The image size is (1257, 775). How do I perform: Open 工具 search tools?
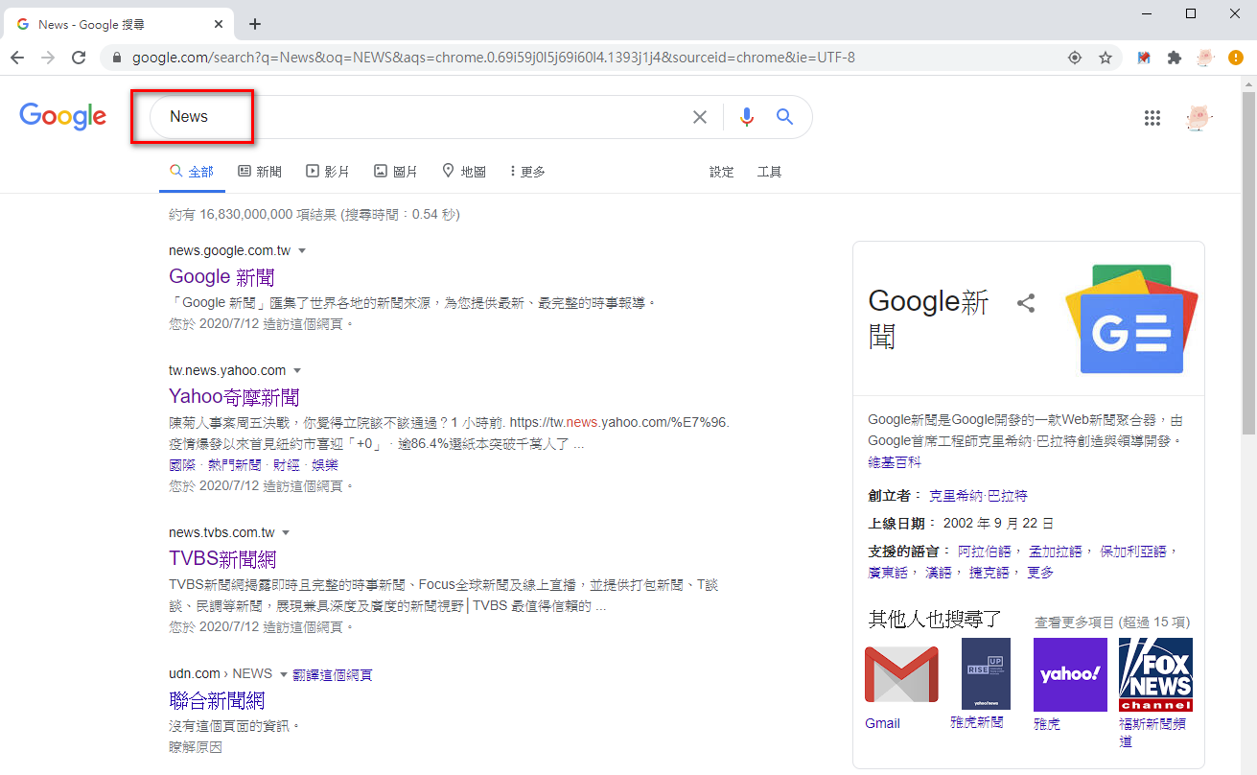769,172
